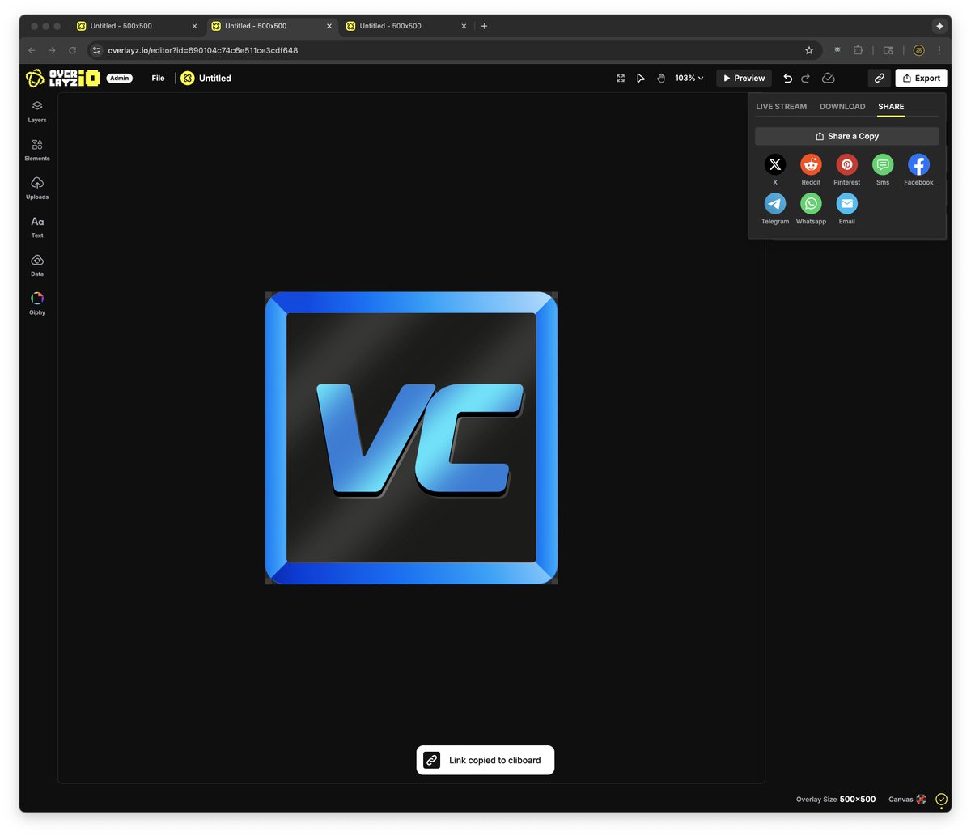
Task: Click the cloud save status icon
Action: pos(829,79)
